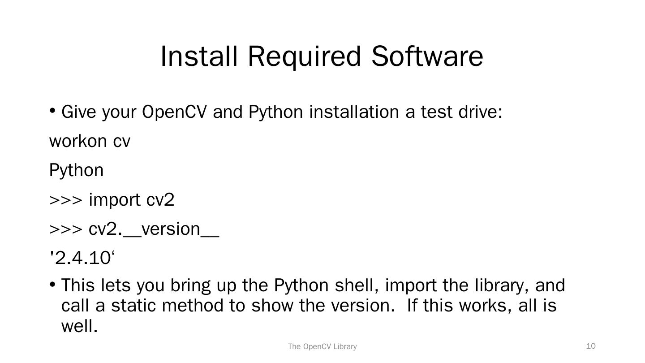The width and height of the screenshot is (645, 363).
Task: Click the word "Software" in the title
Action: [427, 56]
